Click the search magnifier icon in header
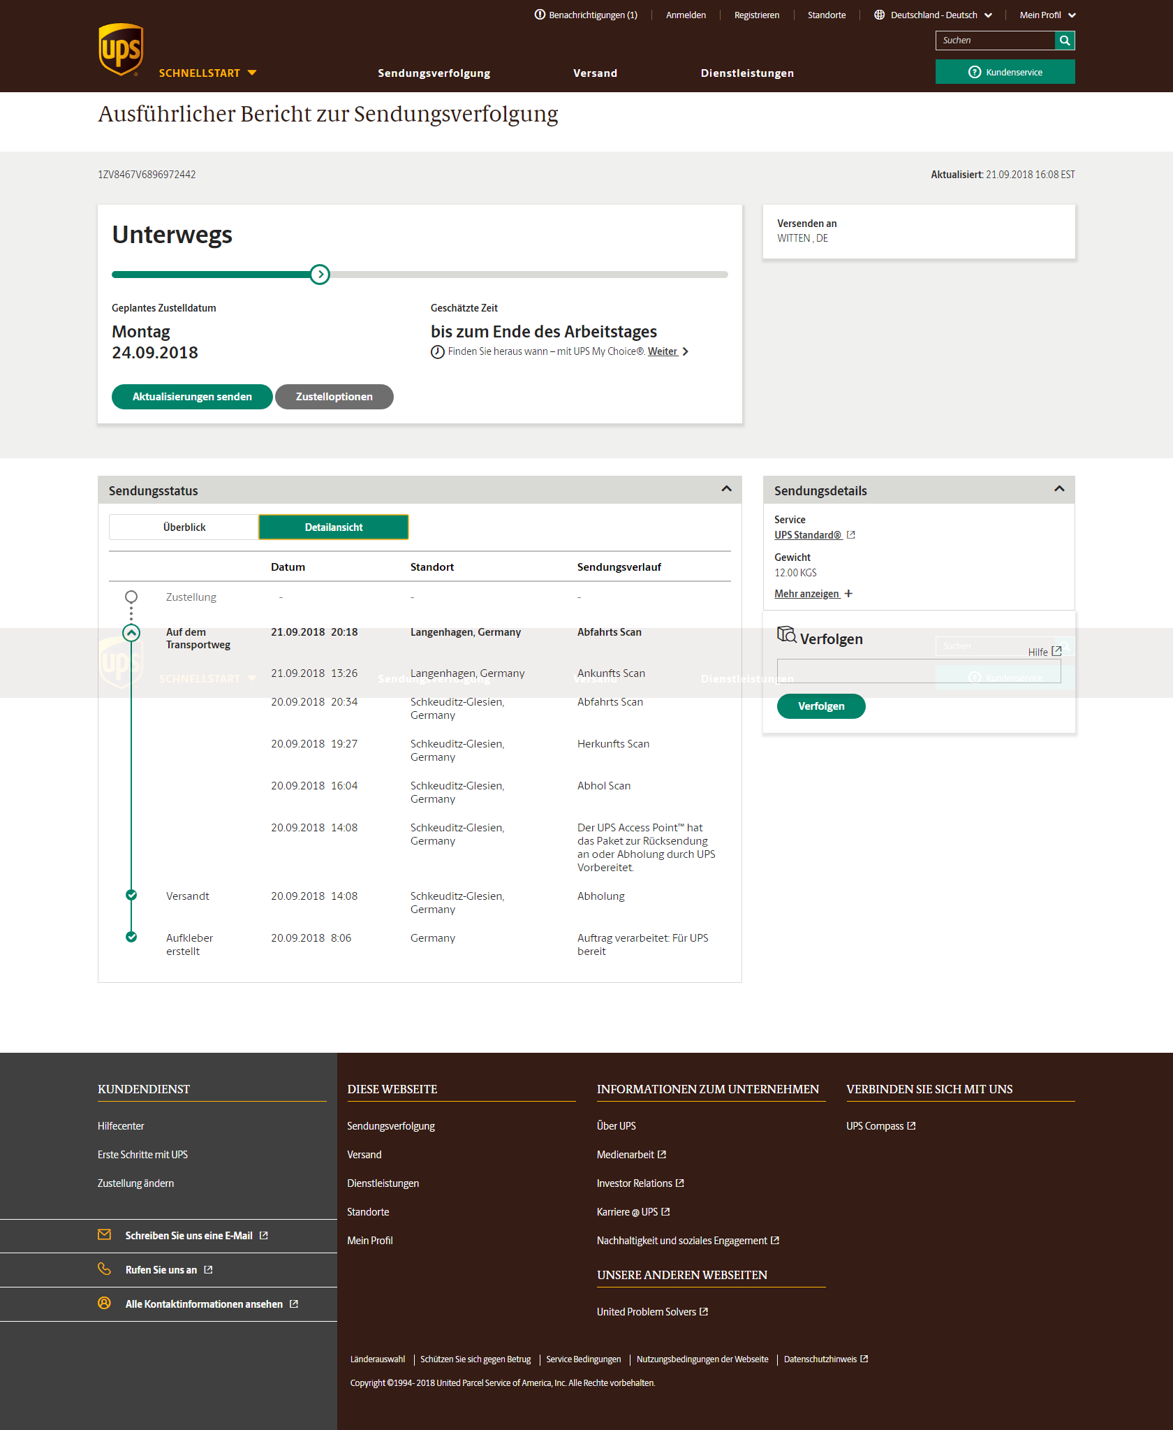Viewport: 1173px width, 1430px height. click(x=1065, y=41)
